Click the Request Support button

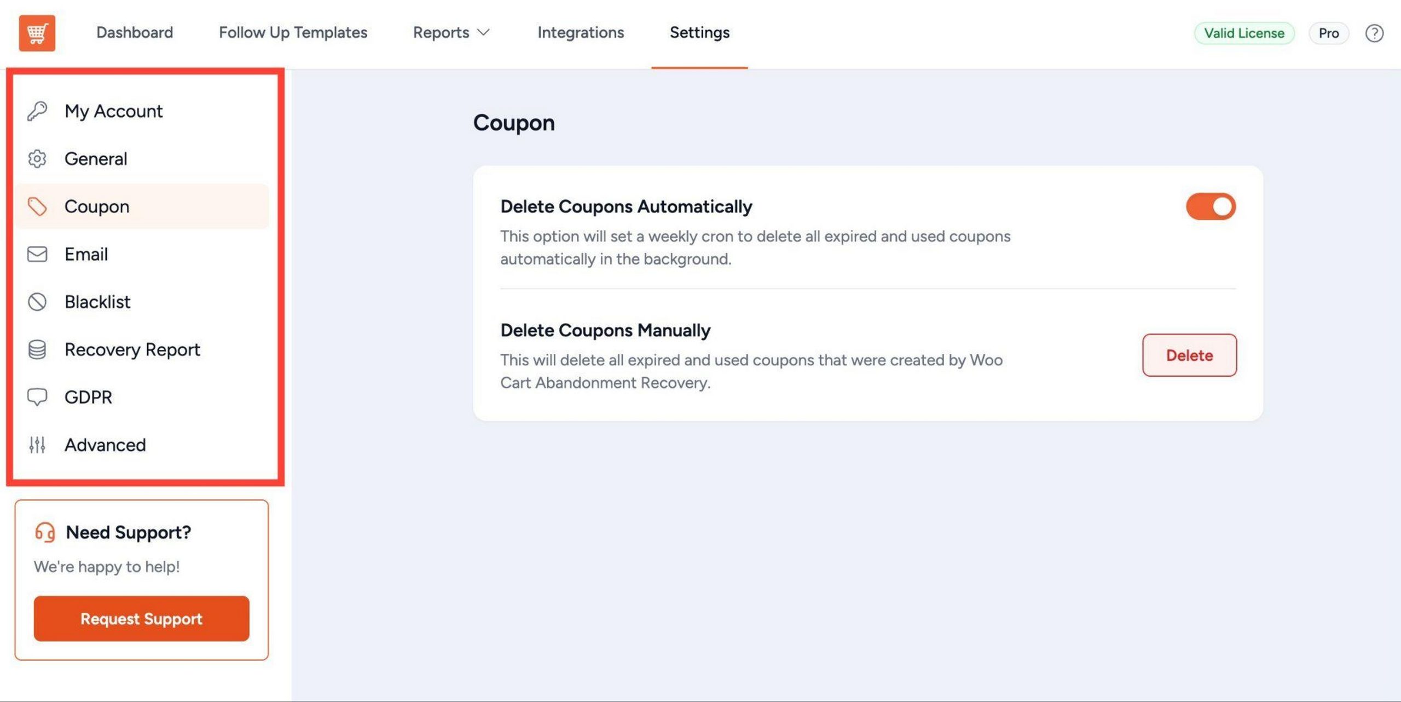click(x=141, y=618)
